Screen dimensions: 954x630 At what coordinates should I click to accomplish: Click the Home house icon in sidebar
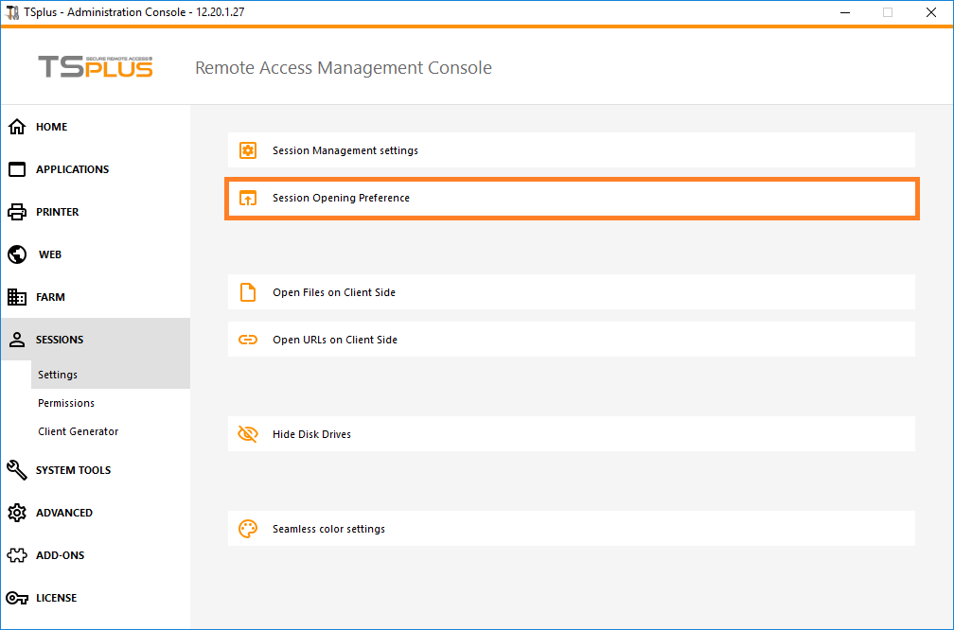coord(17,127)
